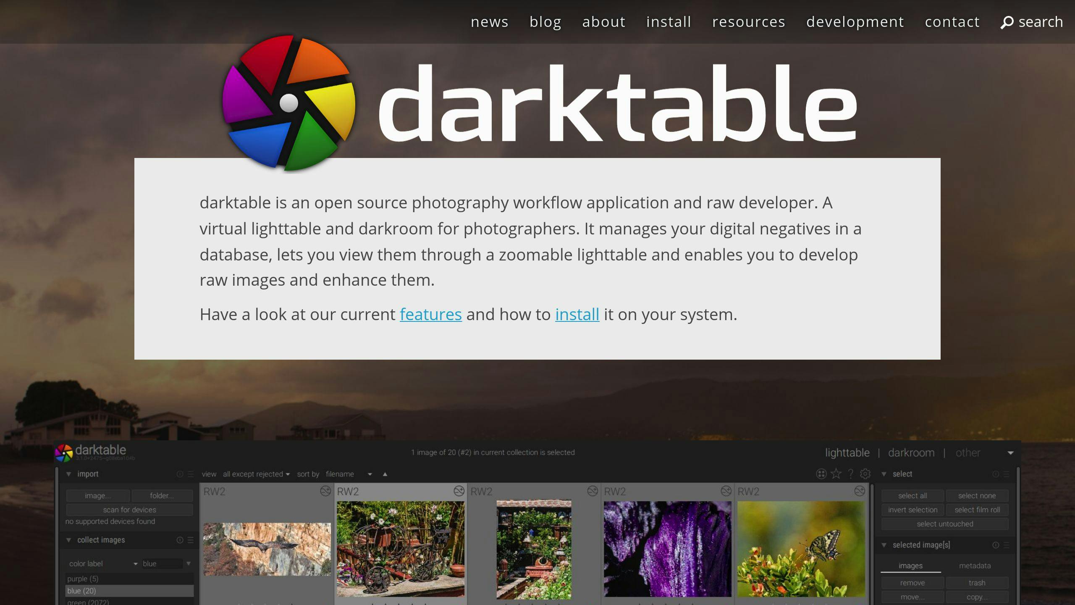Click the collect images reset icon
Viewport: 1075px width, 605px height.
point(180,540)
